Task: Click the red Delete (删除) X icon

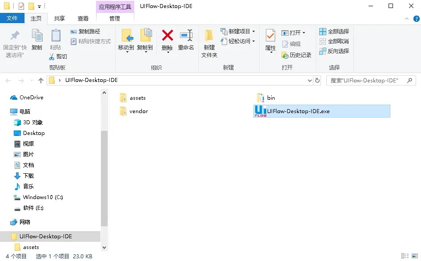Action: (167, 35)
